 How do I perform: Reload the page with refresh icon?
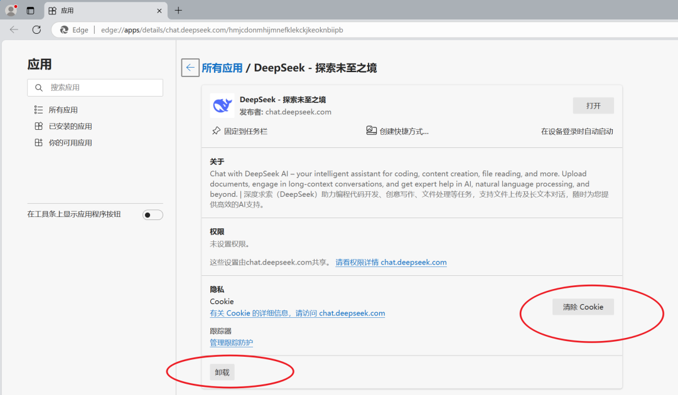point(37,30)
